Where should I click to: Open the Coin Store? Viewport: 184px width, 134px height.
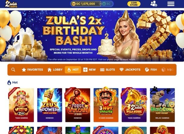point(134,4)
